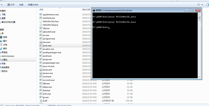Image resolution: width=209 pixels, height=106 pixels.
Task: Click the cmd.exe title bar icon
Action: 94,10
